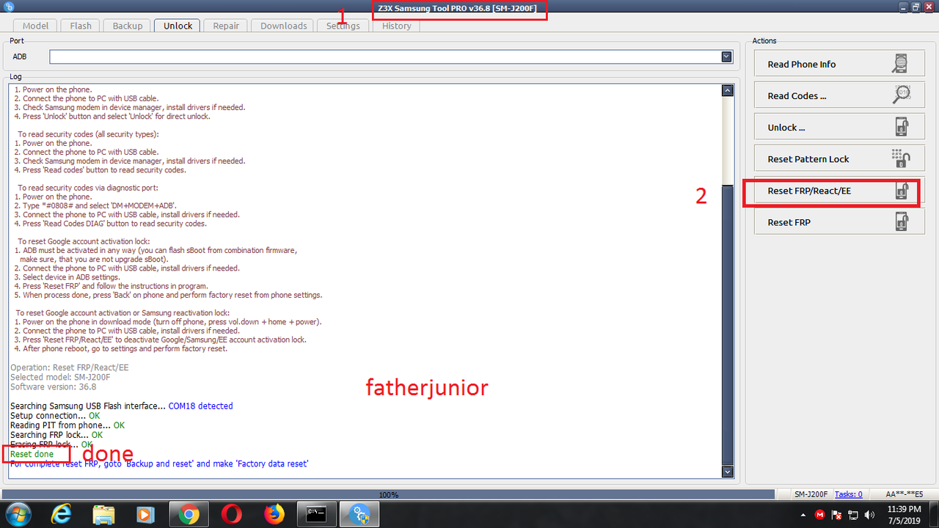Click the 'Software version: 36.8' log line

tap(54, 386)
